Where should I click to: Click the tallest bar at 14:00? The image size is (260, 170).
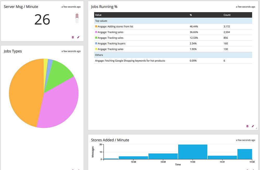pyautogui.click(x=193, y=152)
